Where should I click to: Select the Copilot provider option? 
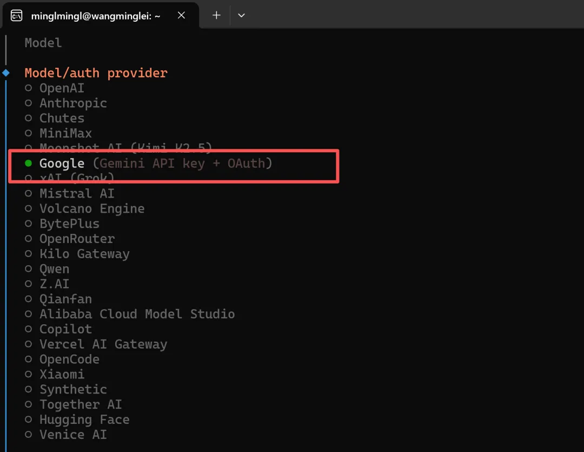29,329
